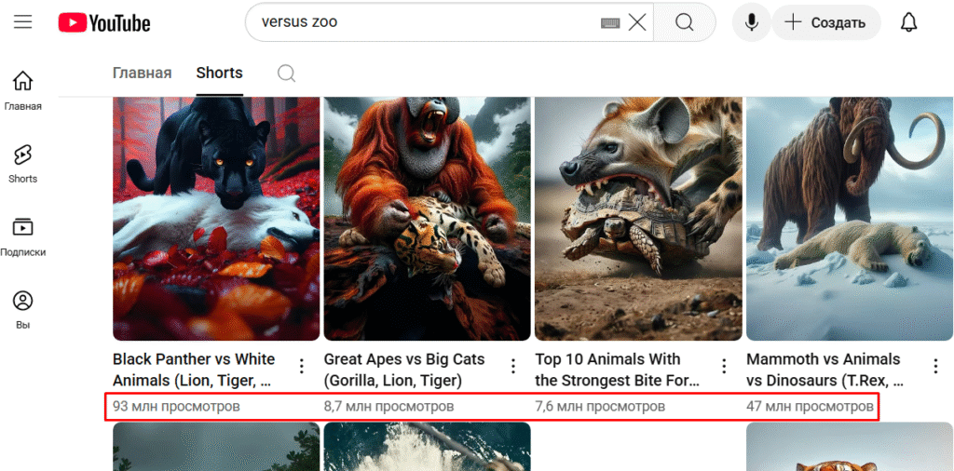Open the on-screen keyboard icon in search box
Screen dimensions: 954x471
[610, 23]
